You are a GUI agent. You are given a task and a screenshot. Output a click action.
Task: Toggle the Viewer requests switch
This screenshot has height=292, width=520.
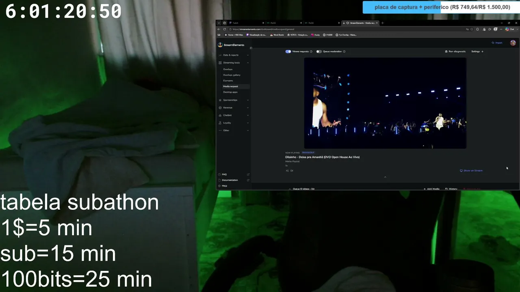tap(288, 52)
